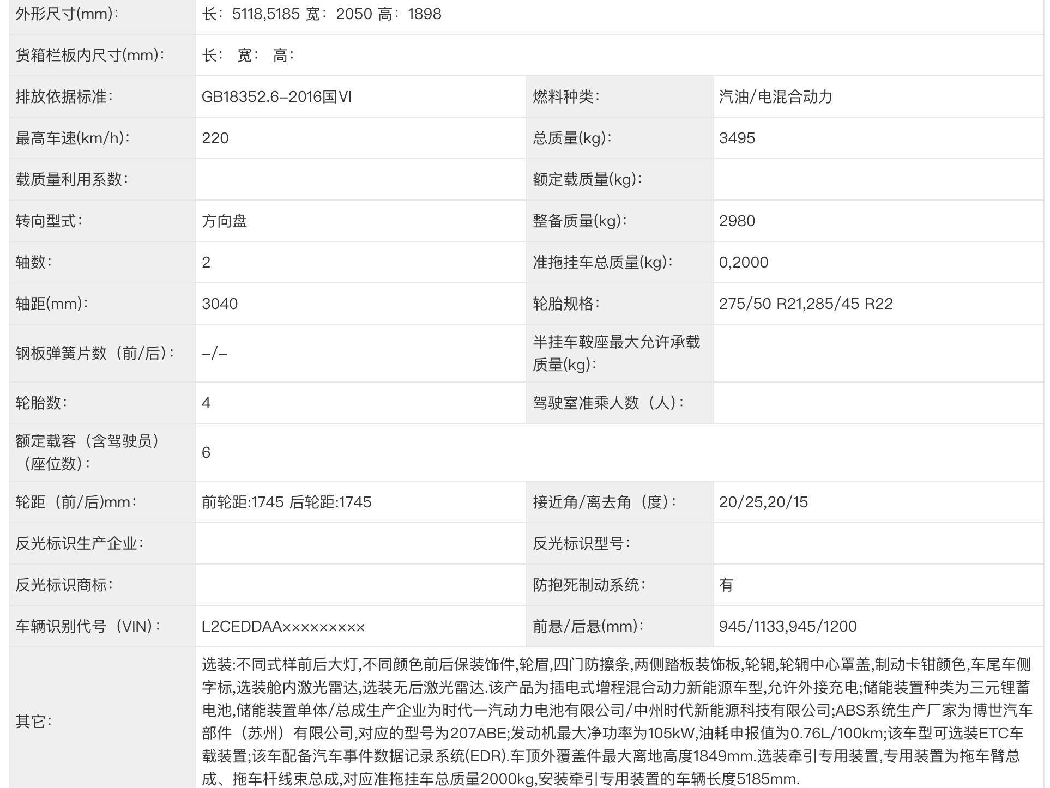Click the 外形尺寸(mm) label
This screenshot has width=1050, height=788.
(x=67, y=14)
